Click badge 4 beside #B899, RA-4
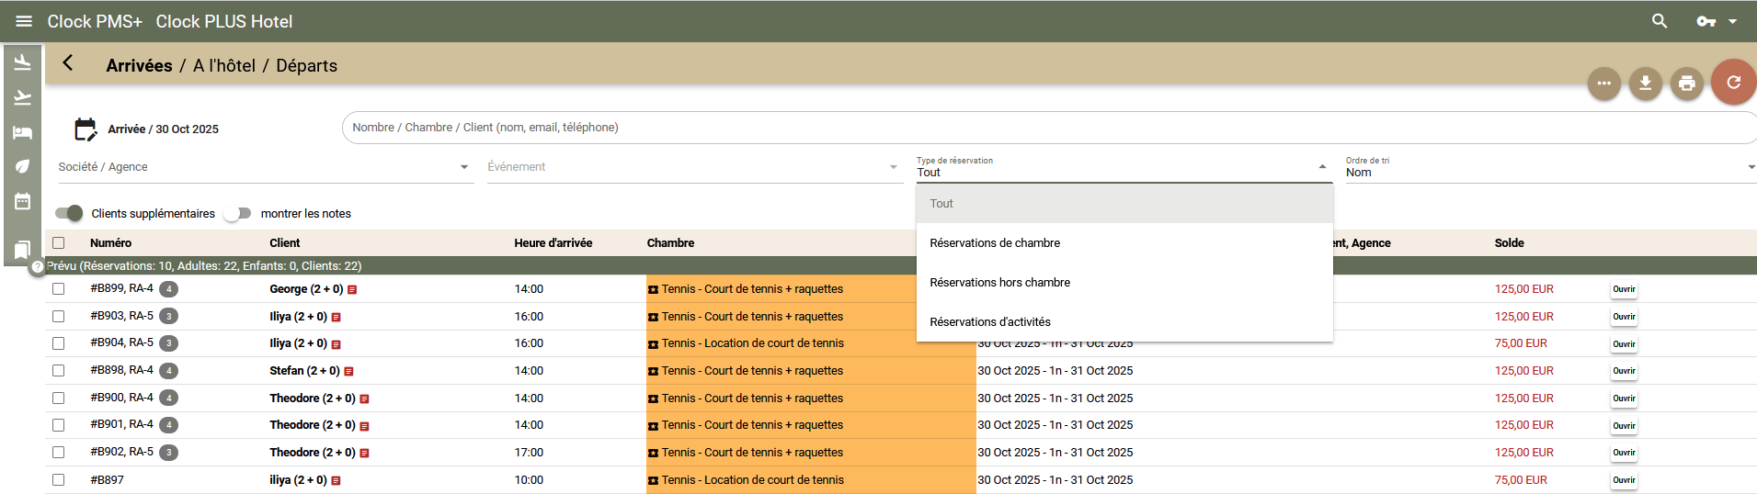Screen dimensions: 1757x494 [x=168, y=289]
